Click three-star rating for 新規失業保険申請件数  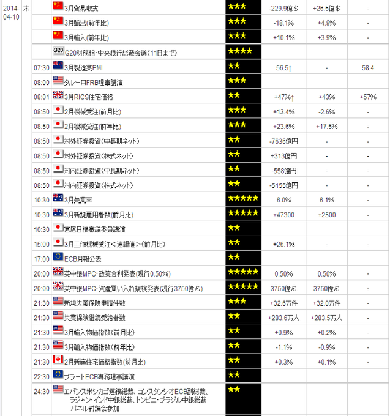click(x=237, y=301)
